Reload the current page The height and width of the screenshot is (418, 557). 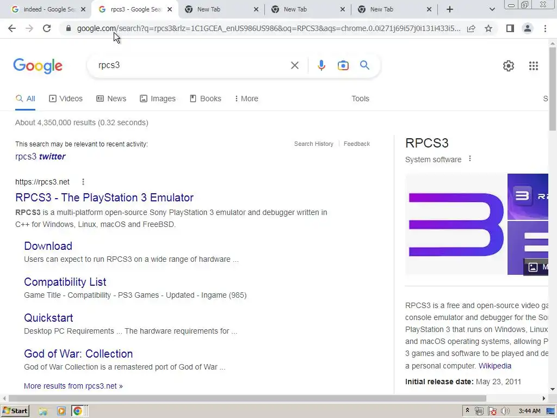coord(47,28)
